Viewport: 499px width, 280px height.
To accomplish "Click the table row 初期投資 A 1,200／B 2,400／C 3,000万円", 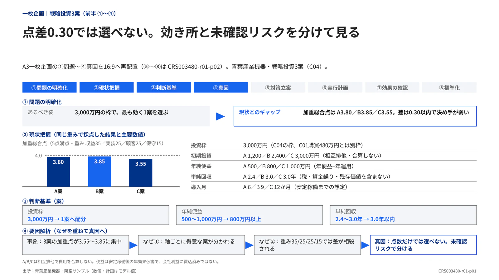I will (x=334, y=156).
